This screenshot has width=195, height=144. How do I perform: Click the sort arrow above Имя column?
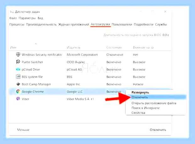coord(36,44)
